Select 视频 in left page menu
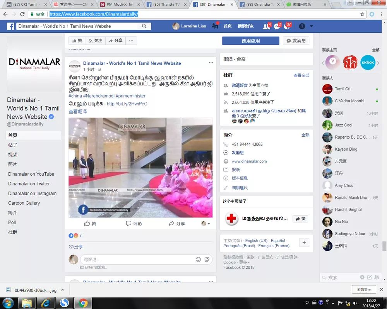387x309 pixels. tap(13, 154)
